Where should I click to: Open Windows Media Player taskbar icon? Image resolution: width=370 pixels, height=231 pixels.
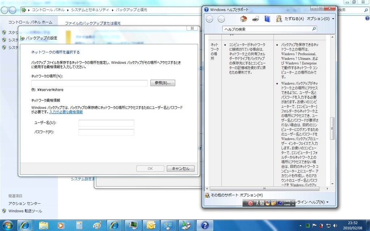pos(61,226)
